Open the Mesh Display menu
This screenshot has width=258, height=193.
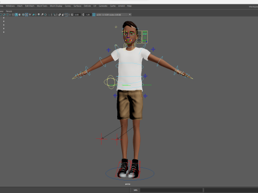56,6
